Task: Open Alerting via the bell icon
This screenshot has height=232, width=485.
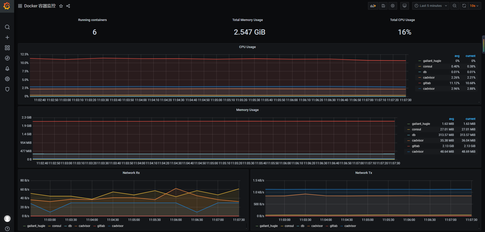Action: (7, 68)
